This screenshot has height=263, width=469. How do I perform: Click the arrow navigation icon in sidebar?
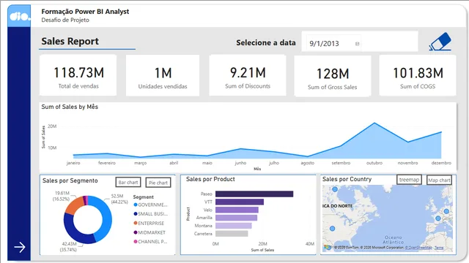click(20, 247)
